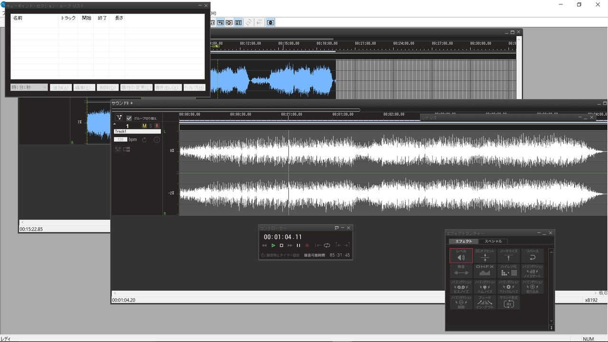The image size is (608, 342).
Task: Edit the Track1 name field
Action: pos(137,132)
